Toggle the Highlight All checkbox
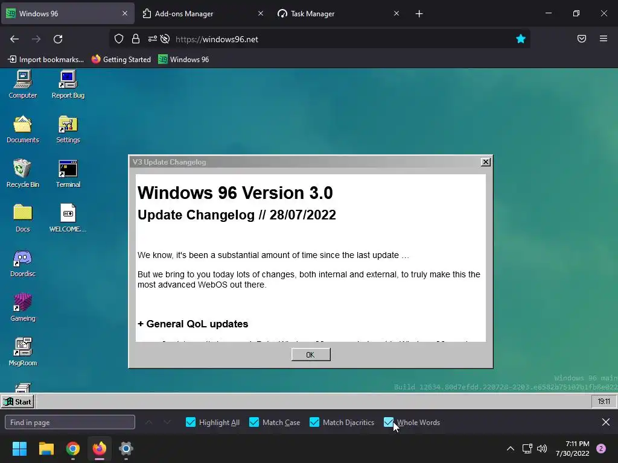Image resolution: width=618 pixels, height=463 pixels. 190,423
